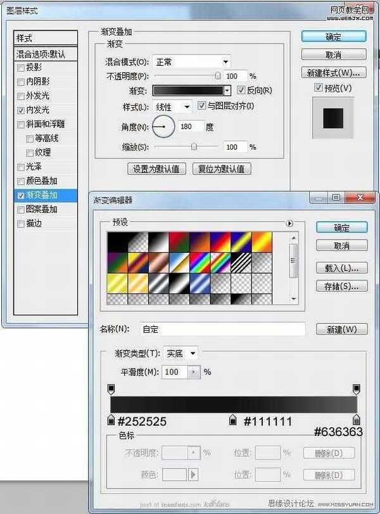Enable the 光泽 checkbox
Viewport: 380px width, 514px height.
[21, 167]
